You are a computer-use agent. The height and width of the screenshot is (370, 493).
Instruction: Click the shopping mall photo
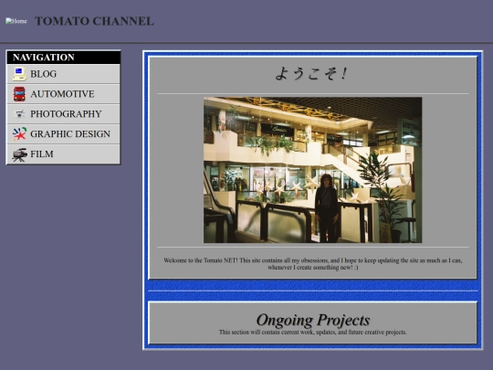pos(312,170)
